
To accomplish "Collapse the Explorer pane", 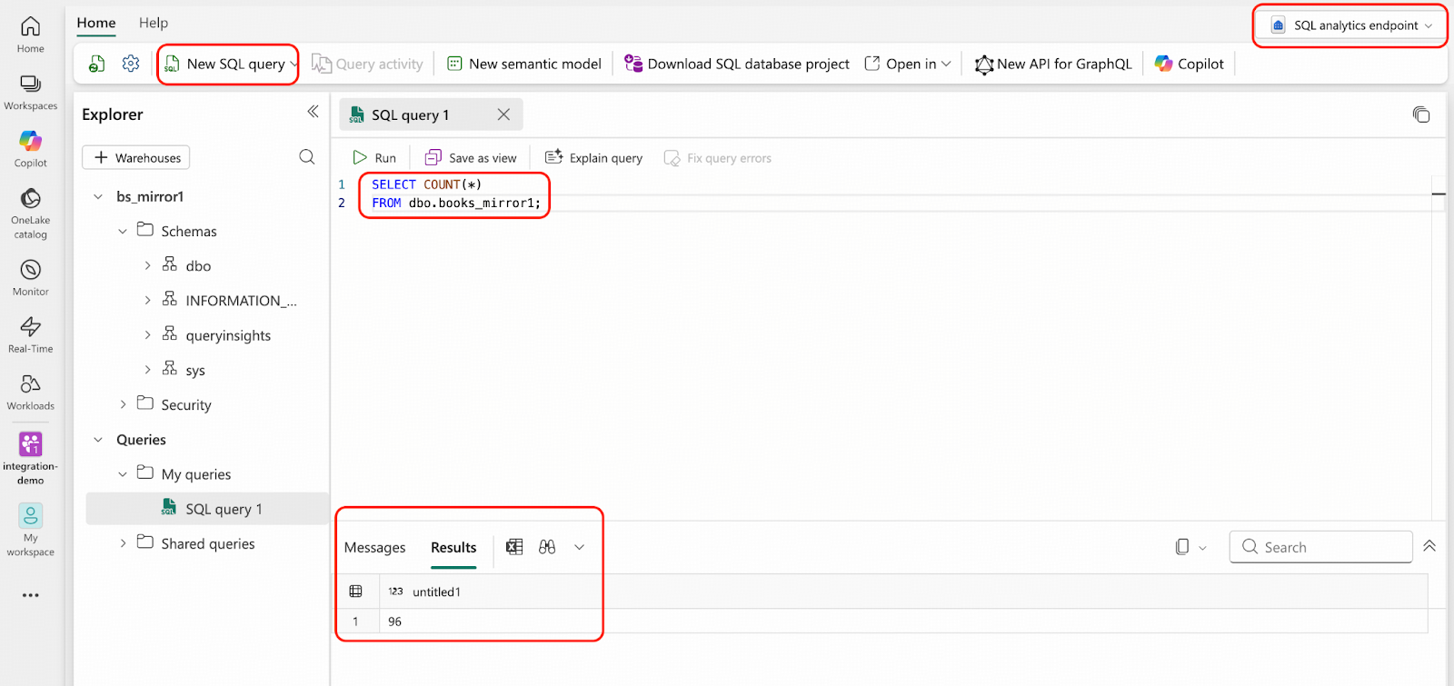I will pyautogui.click(x=313, y=112).
